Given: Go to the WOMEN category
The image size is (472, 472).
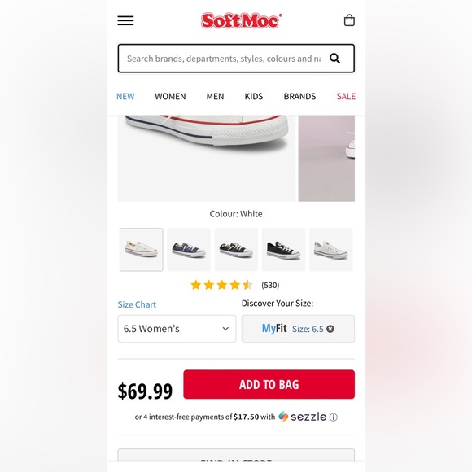Looking at the screenshot, I should click(x=170, y=96).
